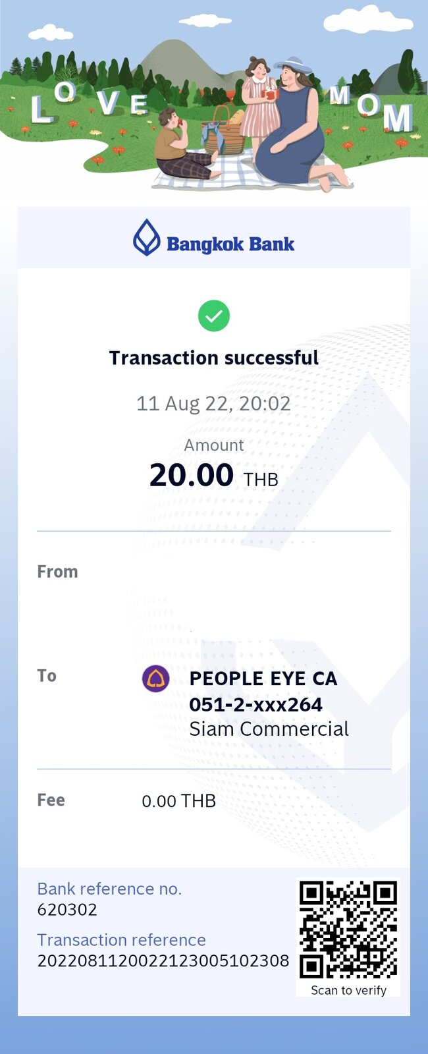
Task: Select the date 11 Aug 22, 20:02
Action: 213,403
